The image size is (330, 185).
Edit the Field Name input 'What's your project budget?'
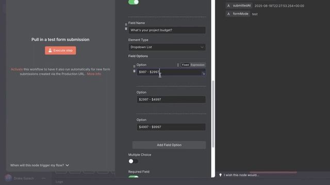pos(167,30)
